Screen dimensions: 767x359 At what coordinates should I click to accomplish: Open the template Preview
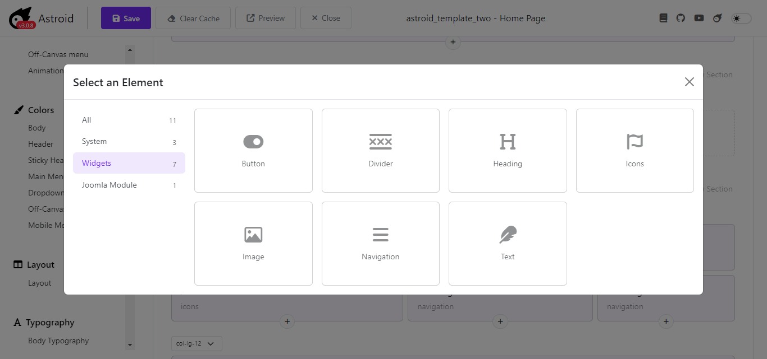[x=266, y=18]
